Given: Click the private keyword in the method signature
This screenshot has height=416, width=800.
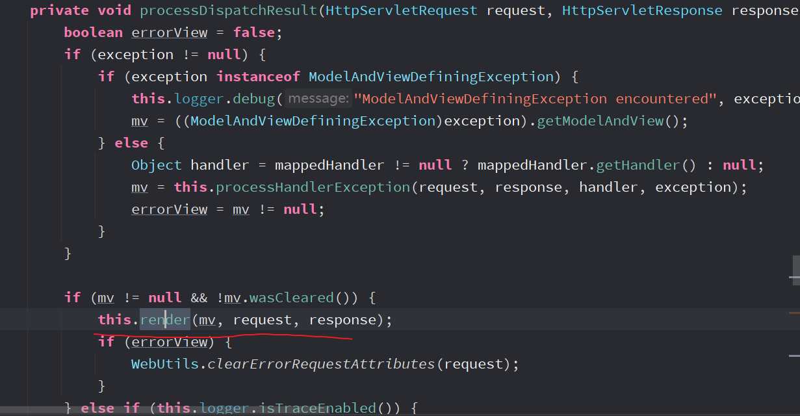Looking at the screenshot, I should (60, 10).
